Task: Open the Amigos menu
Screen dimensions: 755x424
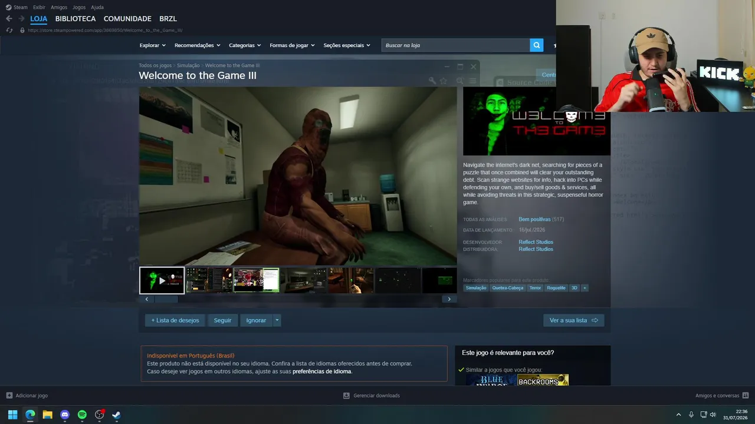Action: [x=59, y=7]
